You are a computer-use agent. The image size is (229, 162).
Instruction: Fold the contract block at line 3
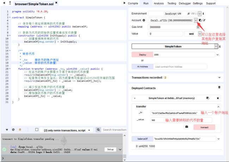pyautogui.click(x=10, y=18)
